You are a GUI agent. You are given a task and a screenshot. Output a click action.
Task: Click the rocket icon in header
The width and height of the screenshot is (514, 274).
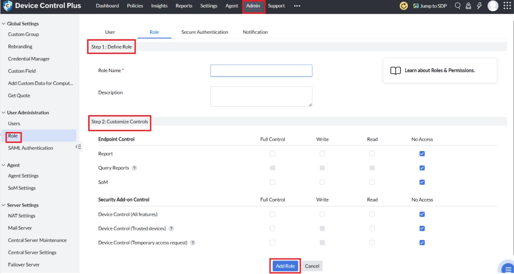click(x=468, y=6)
